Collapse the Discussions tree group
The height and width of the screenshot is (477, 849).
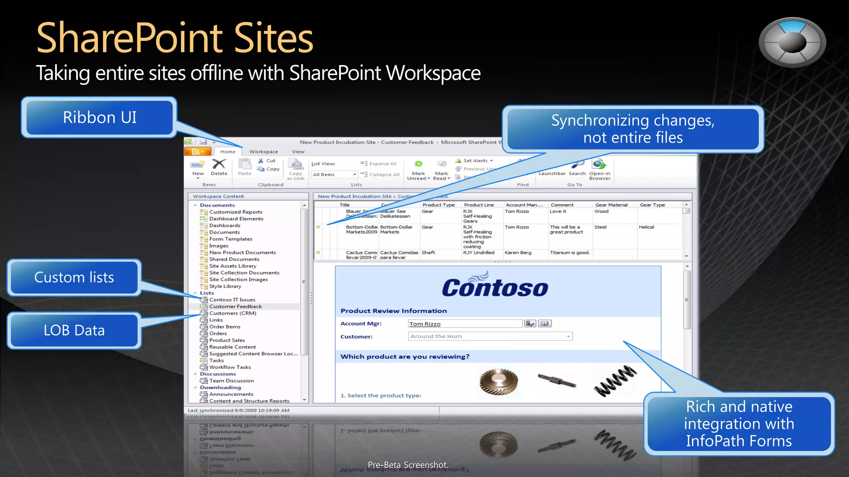(x=195, y=374)
